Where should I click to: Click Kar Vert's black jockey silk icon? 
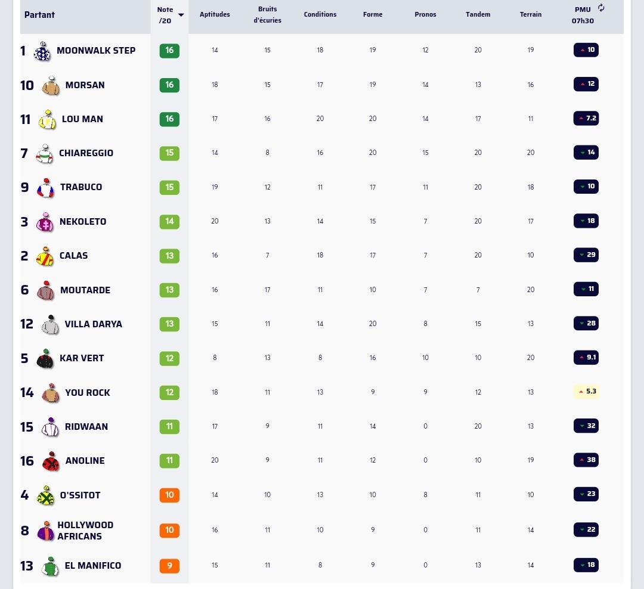[45, 359]
